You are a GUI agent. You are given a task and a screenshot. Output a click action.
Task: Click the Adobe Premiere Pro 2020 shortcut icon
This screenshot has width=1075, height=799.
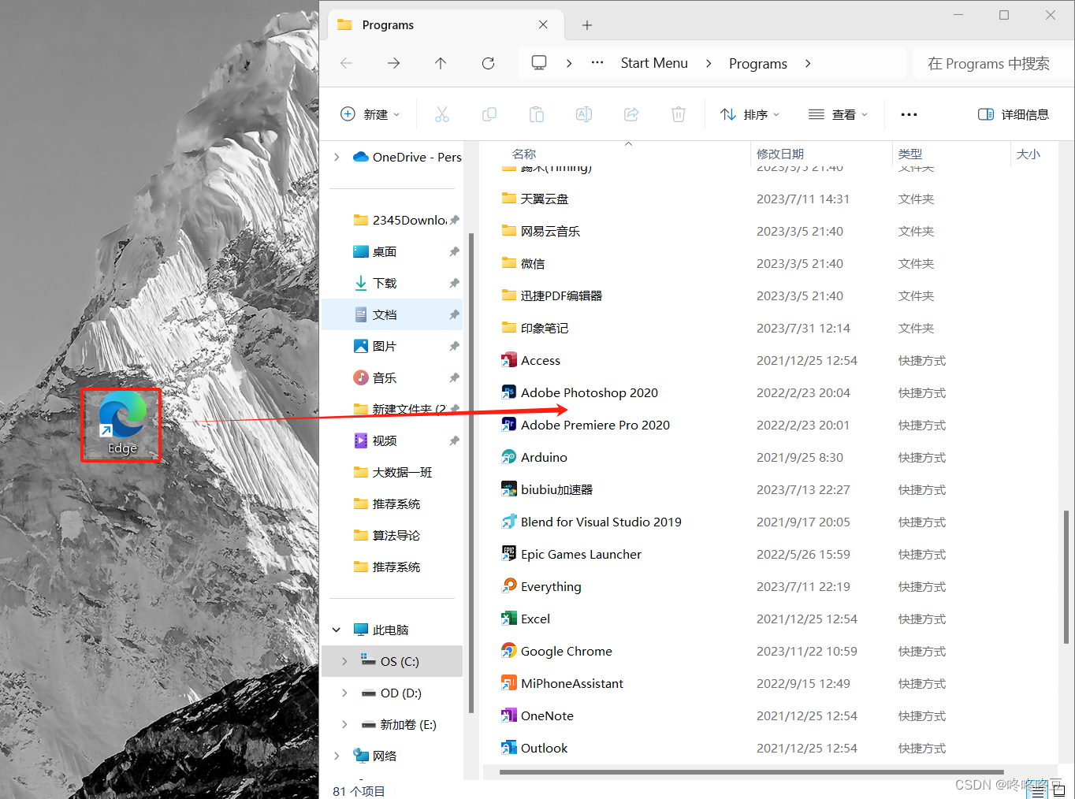coord(509,425)
